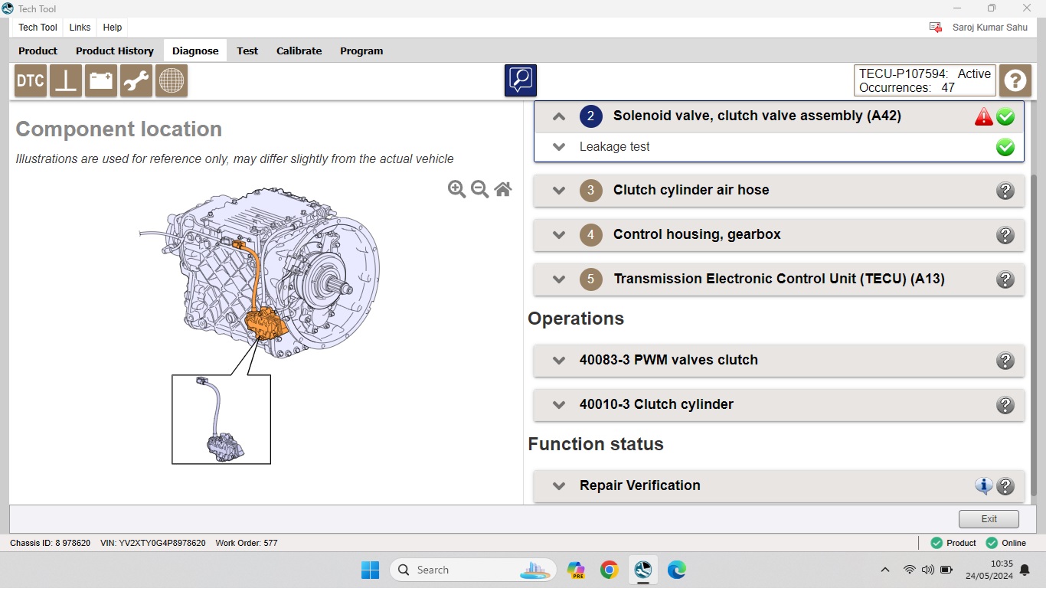
Task: Click the chassis/axle toolbar icon
Action: click(66, 80)
